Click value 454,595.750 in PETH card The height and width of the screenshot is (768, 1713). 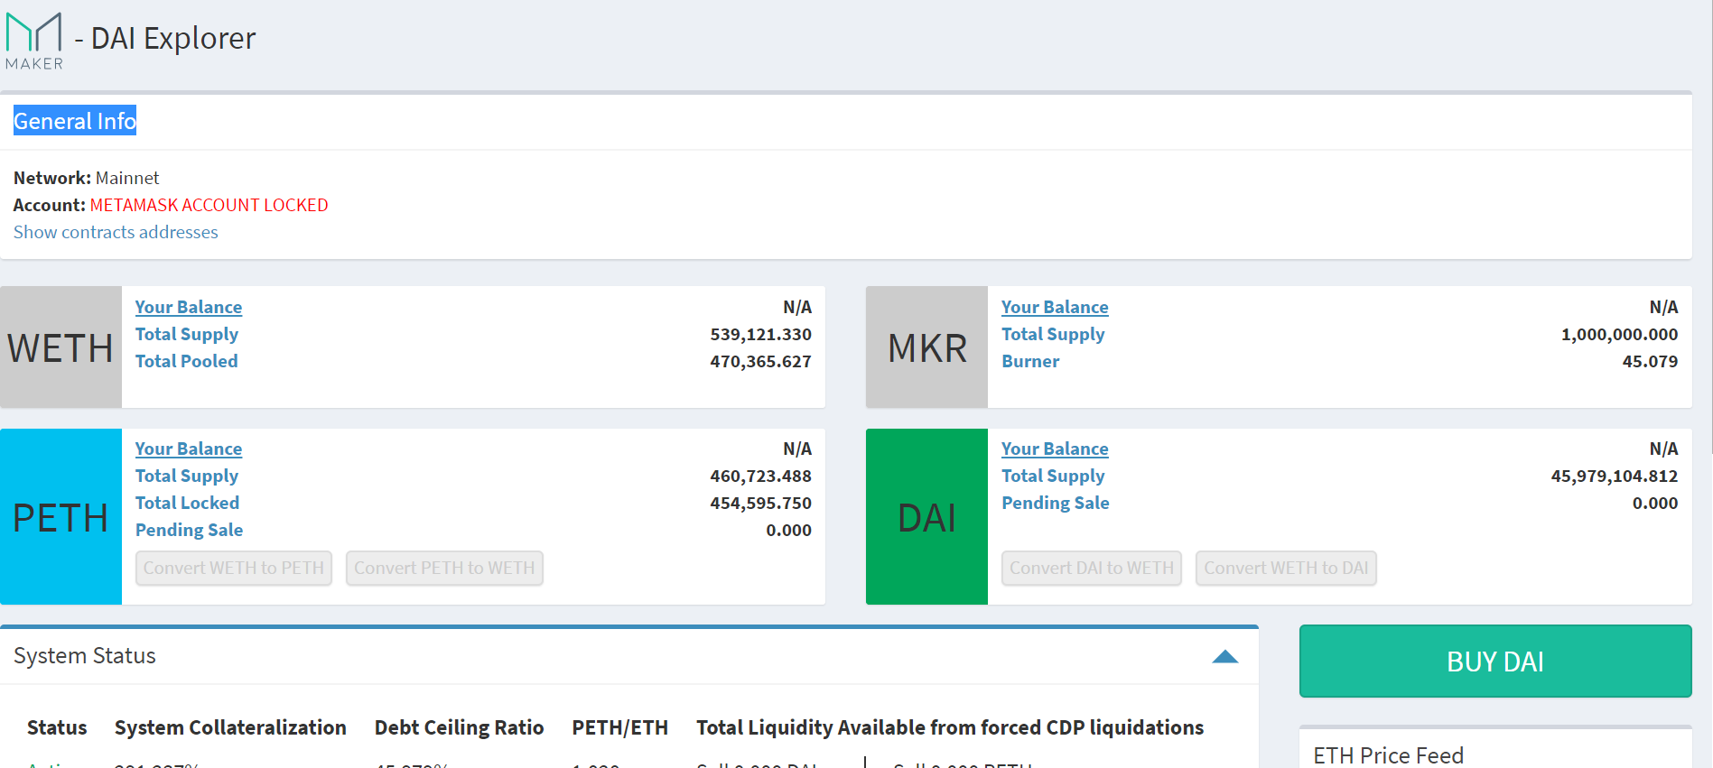(x=760, y=503)
